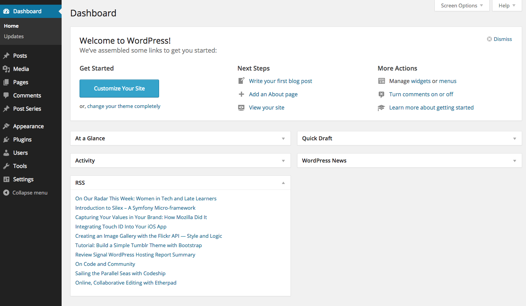Open Introduction to Silex RSS item
The width and height of the screenshot is (526, 306).
point(135,208)
